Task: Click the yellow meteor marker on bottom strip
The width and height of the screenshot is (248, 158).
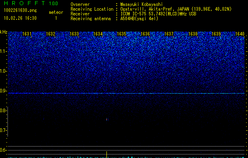Action: [106, 154]
